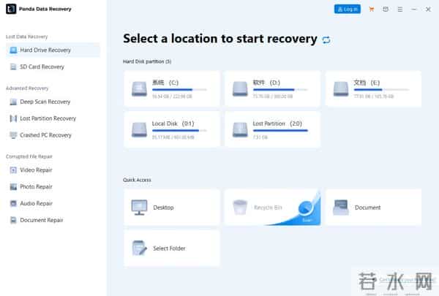The width and height of the screenshot is (439, 296).
Task: Select Hard Drive Recovery in sidebar
Action: click(45, 50)
